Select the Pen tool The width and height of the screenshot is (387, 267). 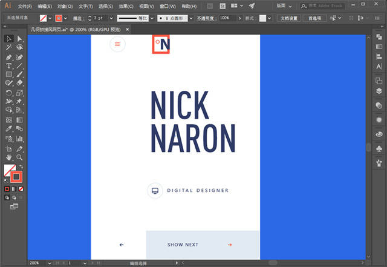(x=9, y=56)
